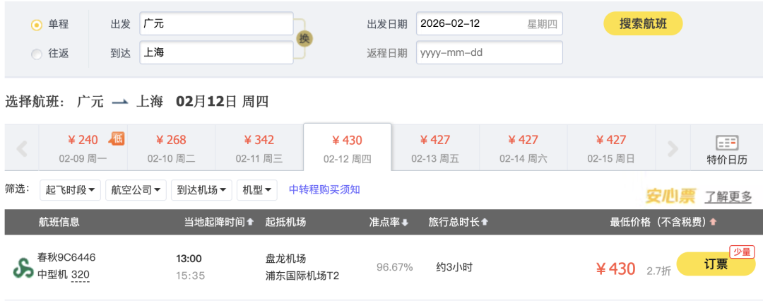Open the 中转程购买须知 link
The height and width of the screenshot is (301, 763).
pyautogui.click(x=324, y=189)
